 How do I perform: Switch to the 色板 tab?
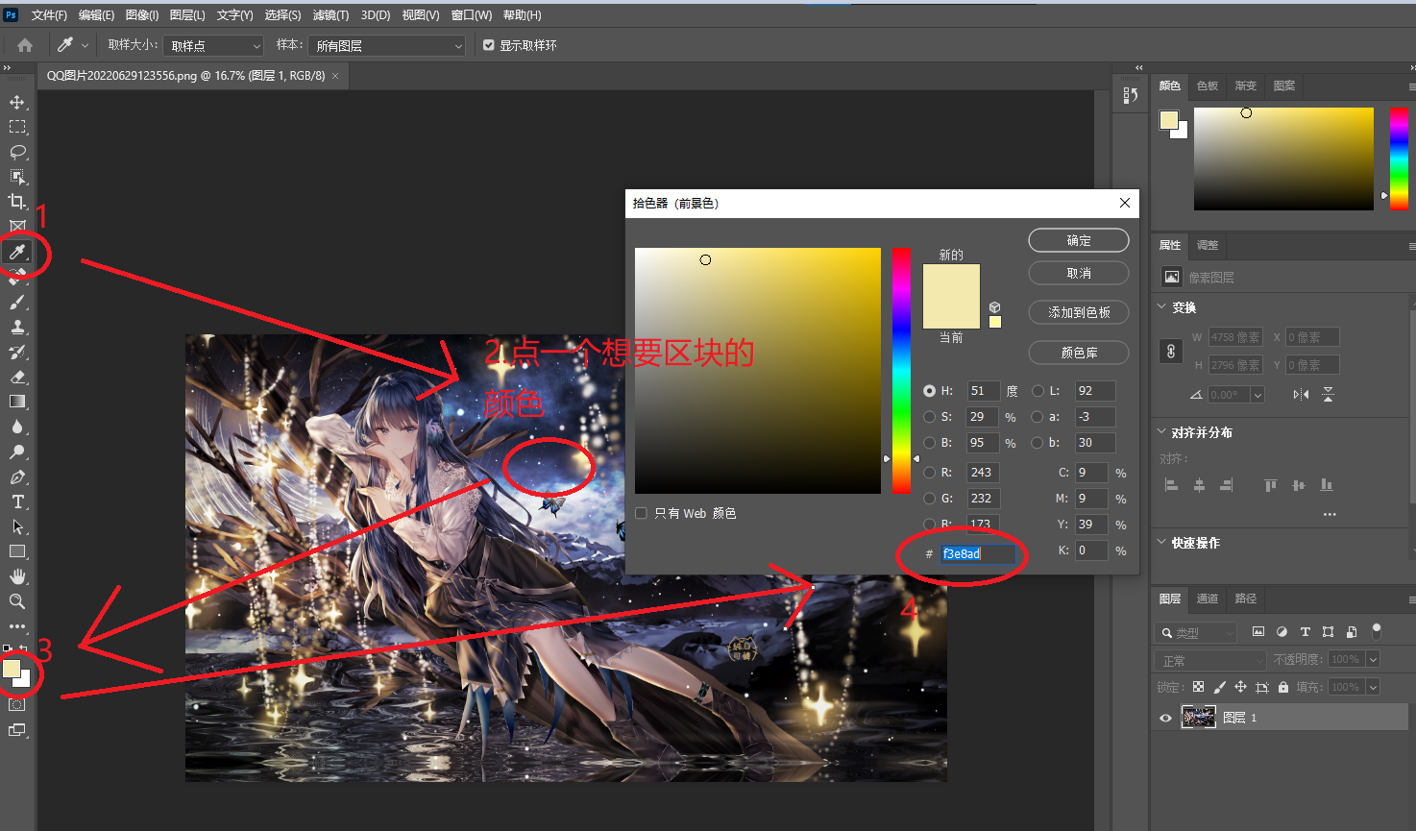pos(1208,86)
